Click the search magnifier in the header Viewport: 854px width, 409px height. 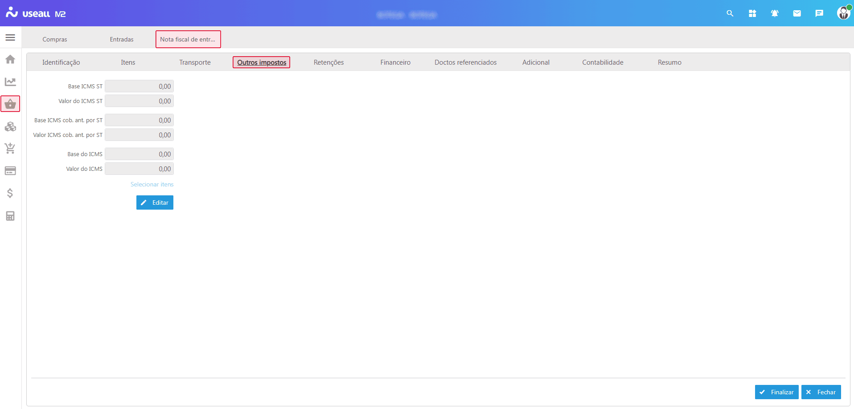coord(730,13)
